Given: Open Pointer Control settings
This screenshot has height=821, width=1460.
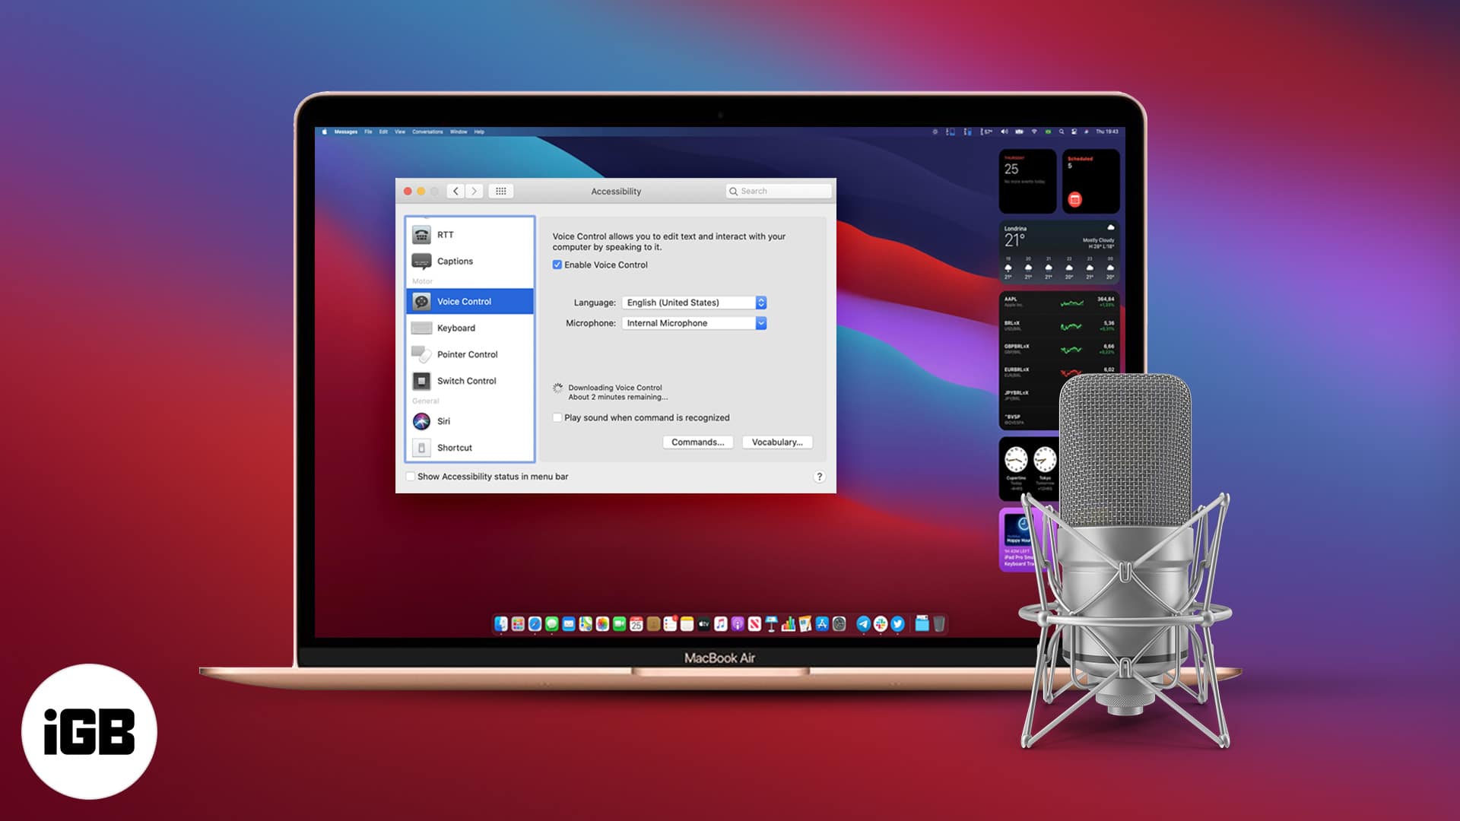Looking at the screenshot, I should click(x=468, y=353).
